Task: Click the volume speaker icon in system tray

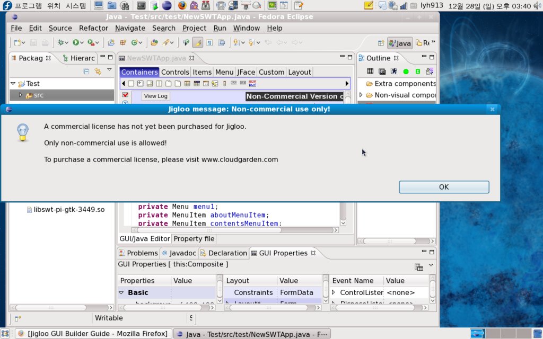Action: click(x=537, y=5)
